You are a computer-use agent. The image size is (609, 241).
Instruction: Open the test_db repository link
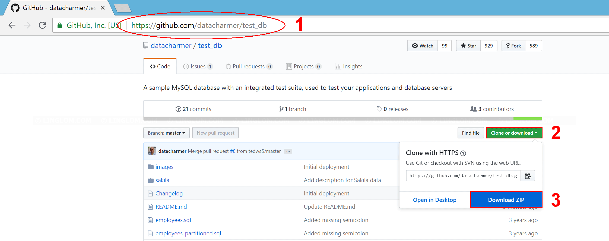(210, 46)
